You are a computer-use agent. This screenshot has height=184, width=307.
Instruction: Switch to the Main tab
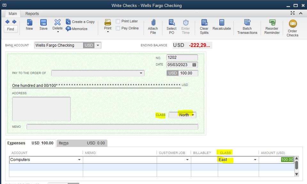point(13,14)
